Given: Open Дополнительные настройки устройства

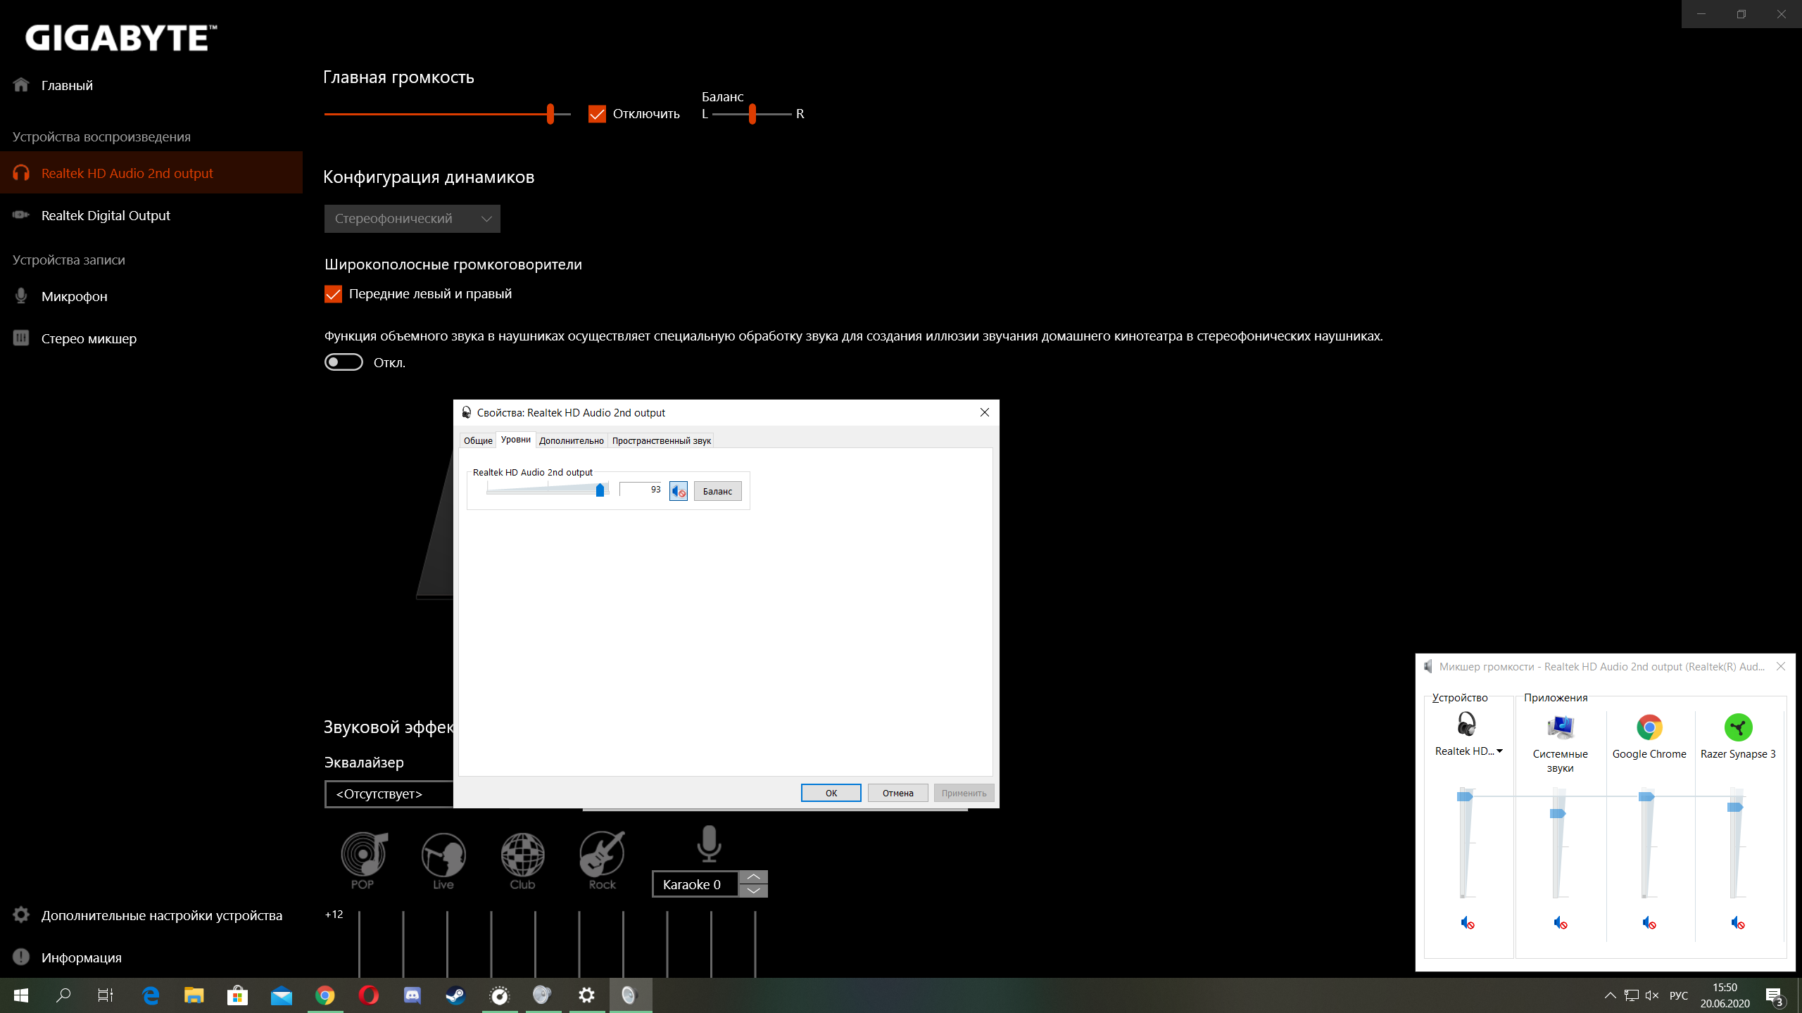Looking at the screenshot, I should 151,915.
